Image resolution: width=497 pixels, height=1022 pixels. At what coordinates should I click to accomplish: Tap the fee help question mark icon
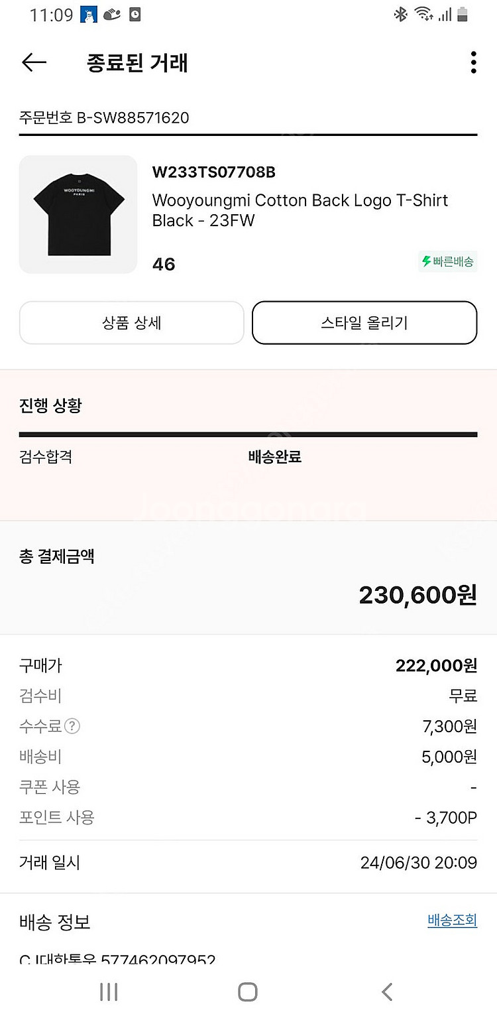click(x=72, y=726)
